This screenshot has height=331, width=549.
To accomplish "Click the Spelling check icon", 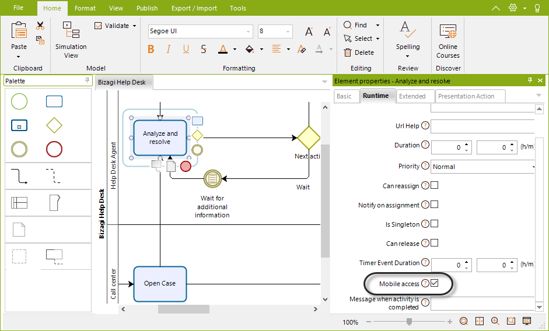I will coord(408,30).
